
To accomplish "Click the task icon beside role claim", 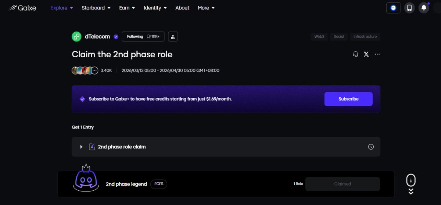I will tap(92, 147).
